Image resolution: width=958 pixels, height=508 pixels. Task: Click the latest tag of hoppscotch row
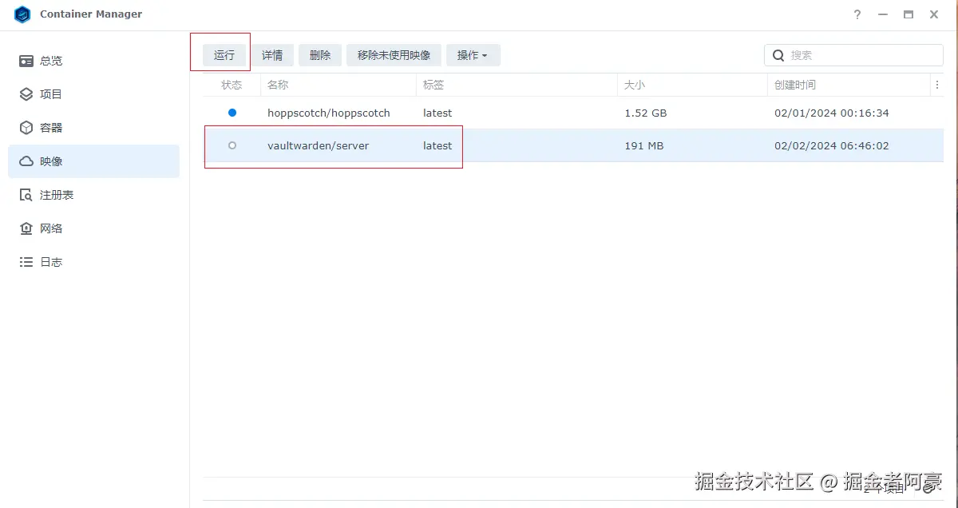point(437,113)
